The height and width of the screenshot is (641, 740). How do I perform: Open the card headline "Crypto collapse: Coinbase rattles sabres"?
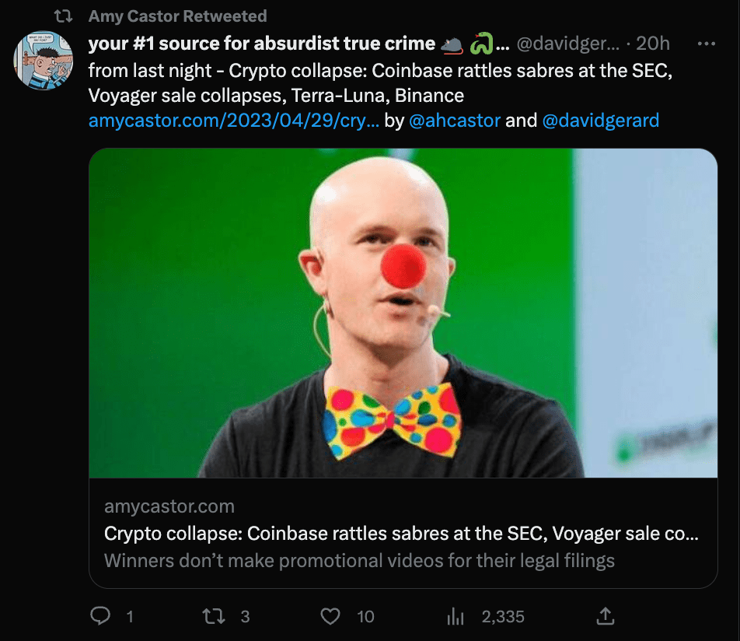(400, 534)
